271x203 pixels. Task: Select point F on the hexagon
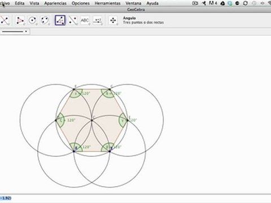pyautogui.click(x=74, y=89)
